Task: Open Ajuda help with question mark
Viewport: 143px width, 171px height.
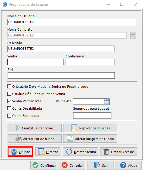Action: tap(128, 165)
